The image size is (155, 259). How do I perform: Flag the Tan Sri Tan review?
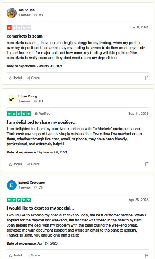[147, 78]
